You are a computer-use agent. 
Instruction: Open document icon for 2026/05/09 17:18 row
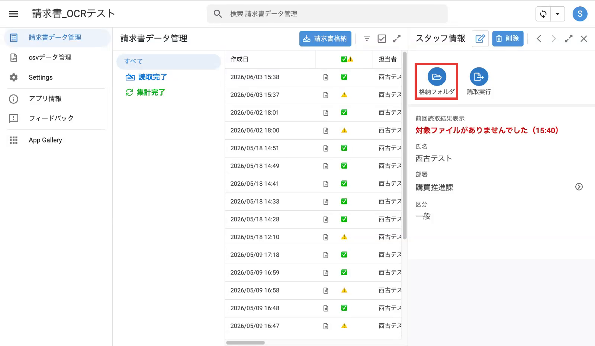point(326,255)
